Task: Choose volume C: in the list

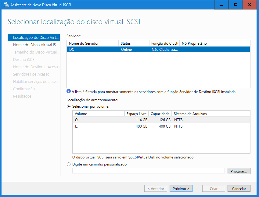Action: pyautogui.click(x=161, y=120)
